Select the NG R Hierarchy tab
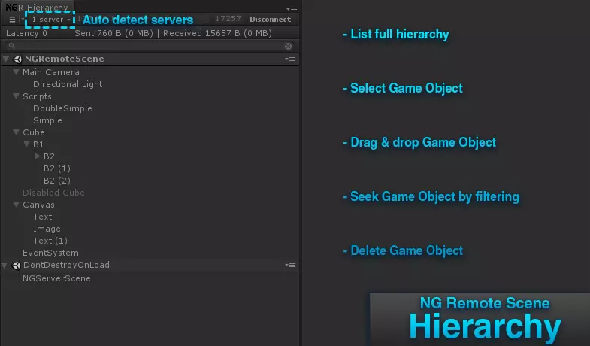590x346 pixels. coord(37,8)
